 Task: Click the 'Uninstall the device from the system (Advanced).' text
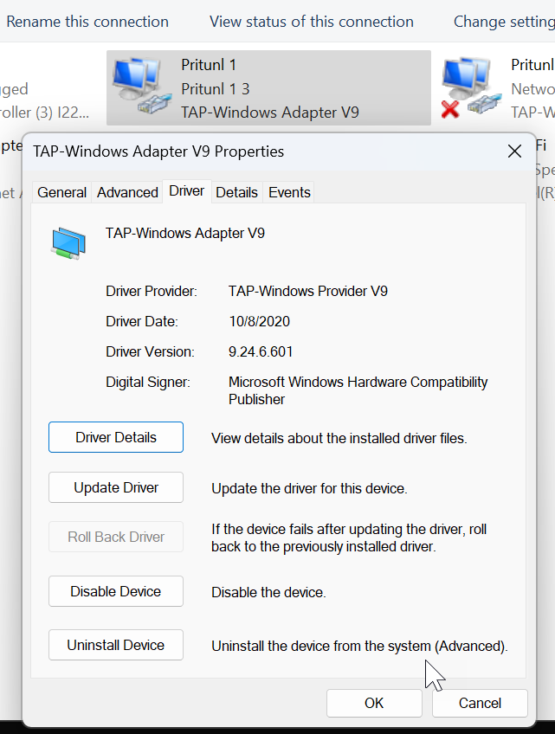point(359,646)
